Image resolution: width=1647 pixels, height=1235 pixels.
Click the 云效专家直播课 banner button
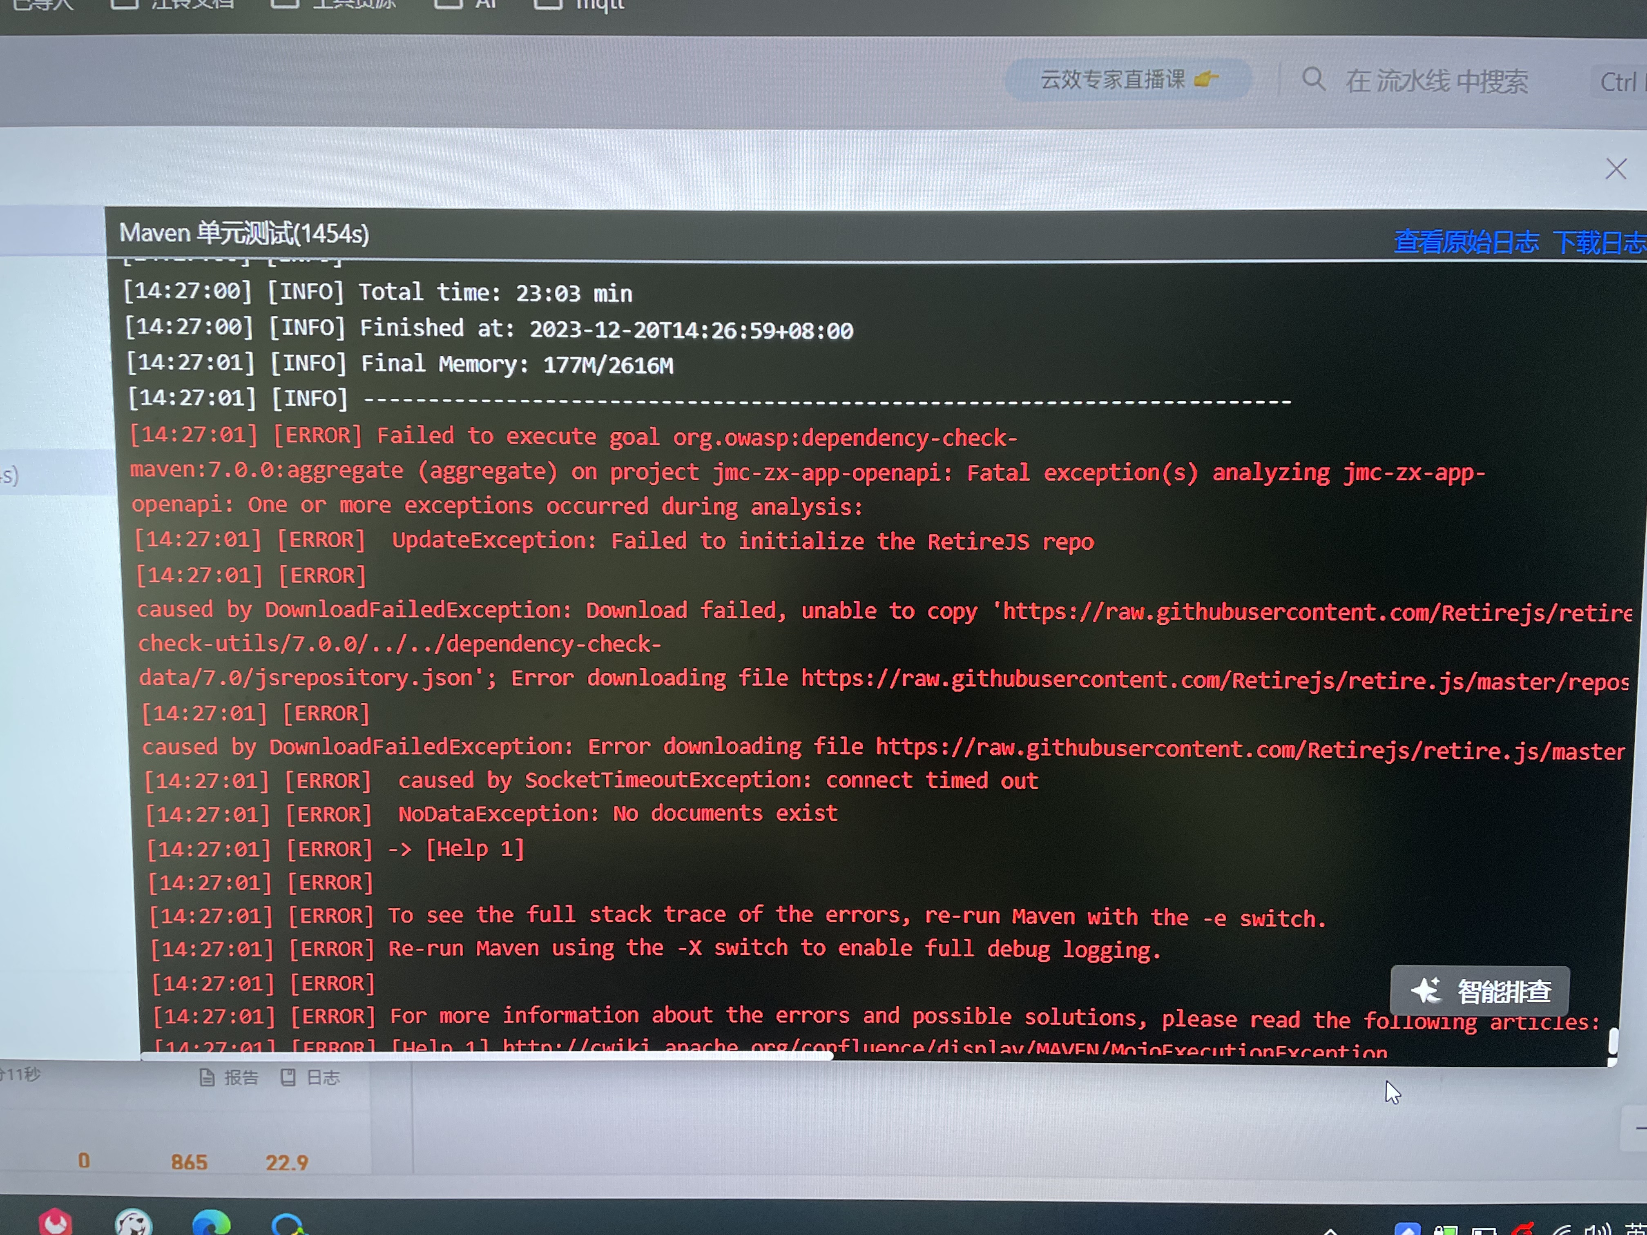point(1128,79)
